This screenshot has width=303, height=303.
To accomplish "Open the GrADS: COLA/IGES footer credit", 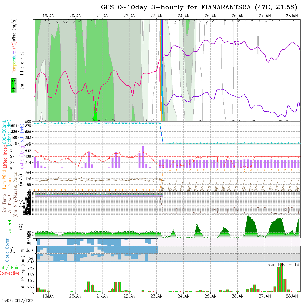I will pyautogui.click(x=17, y=301).
